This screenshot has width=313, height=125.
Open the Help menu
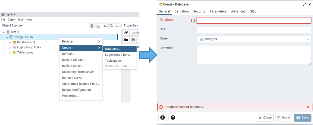29,20
